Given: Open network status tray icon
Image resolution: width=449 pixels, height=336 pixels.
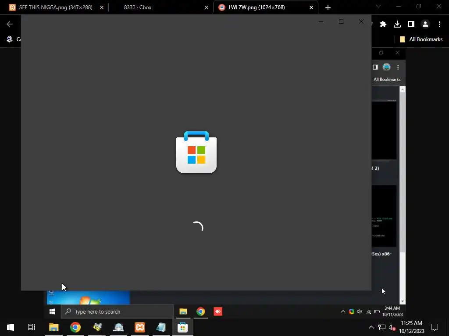Looking at the screenshot, I should click(382, 327).
